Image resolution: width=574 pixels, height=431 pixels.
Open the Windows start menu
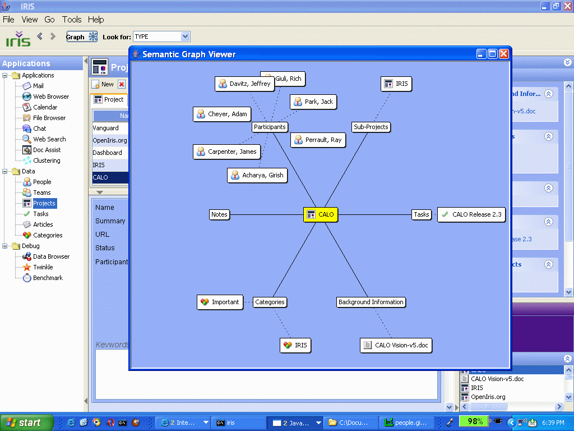[x=27, y=423]
